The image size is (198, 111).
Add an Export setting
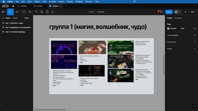pyautogui.click(x=195, y=49)
